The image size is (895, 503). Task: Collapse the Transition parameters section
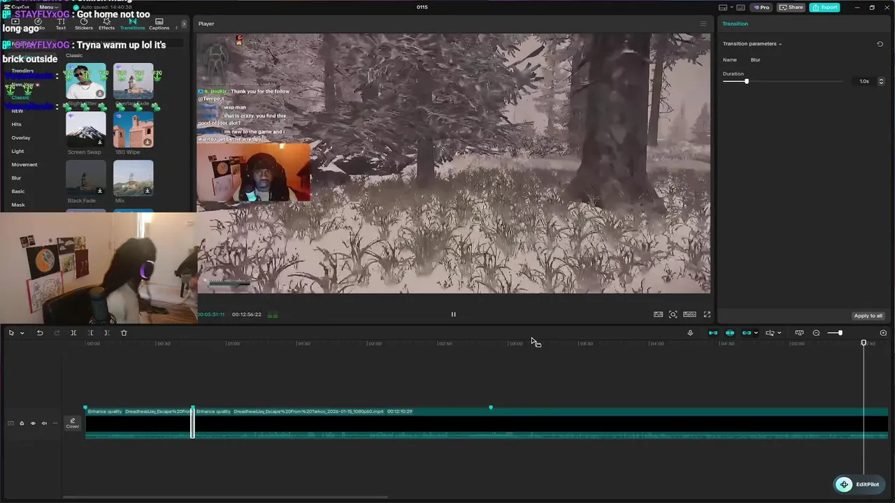780,44
